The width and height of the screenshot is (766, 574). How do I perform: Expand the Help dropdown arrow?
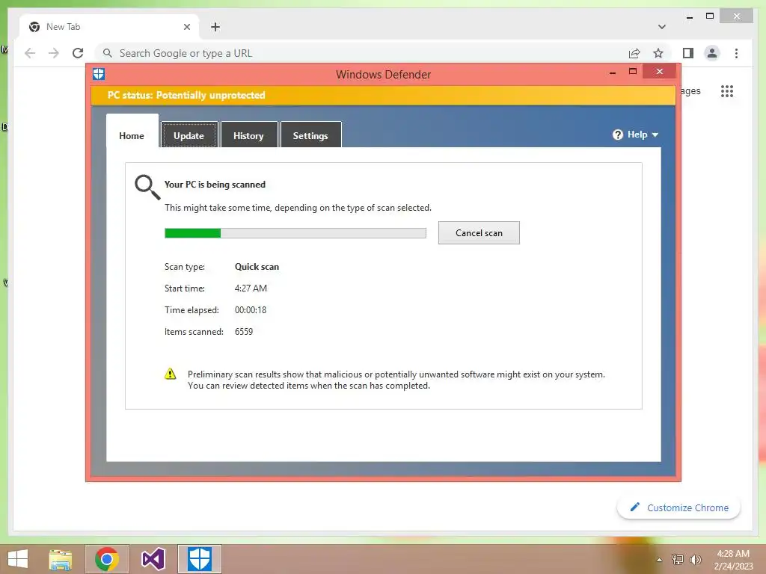click(x=655, y=135)
